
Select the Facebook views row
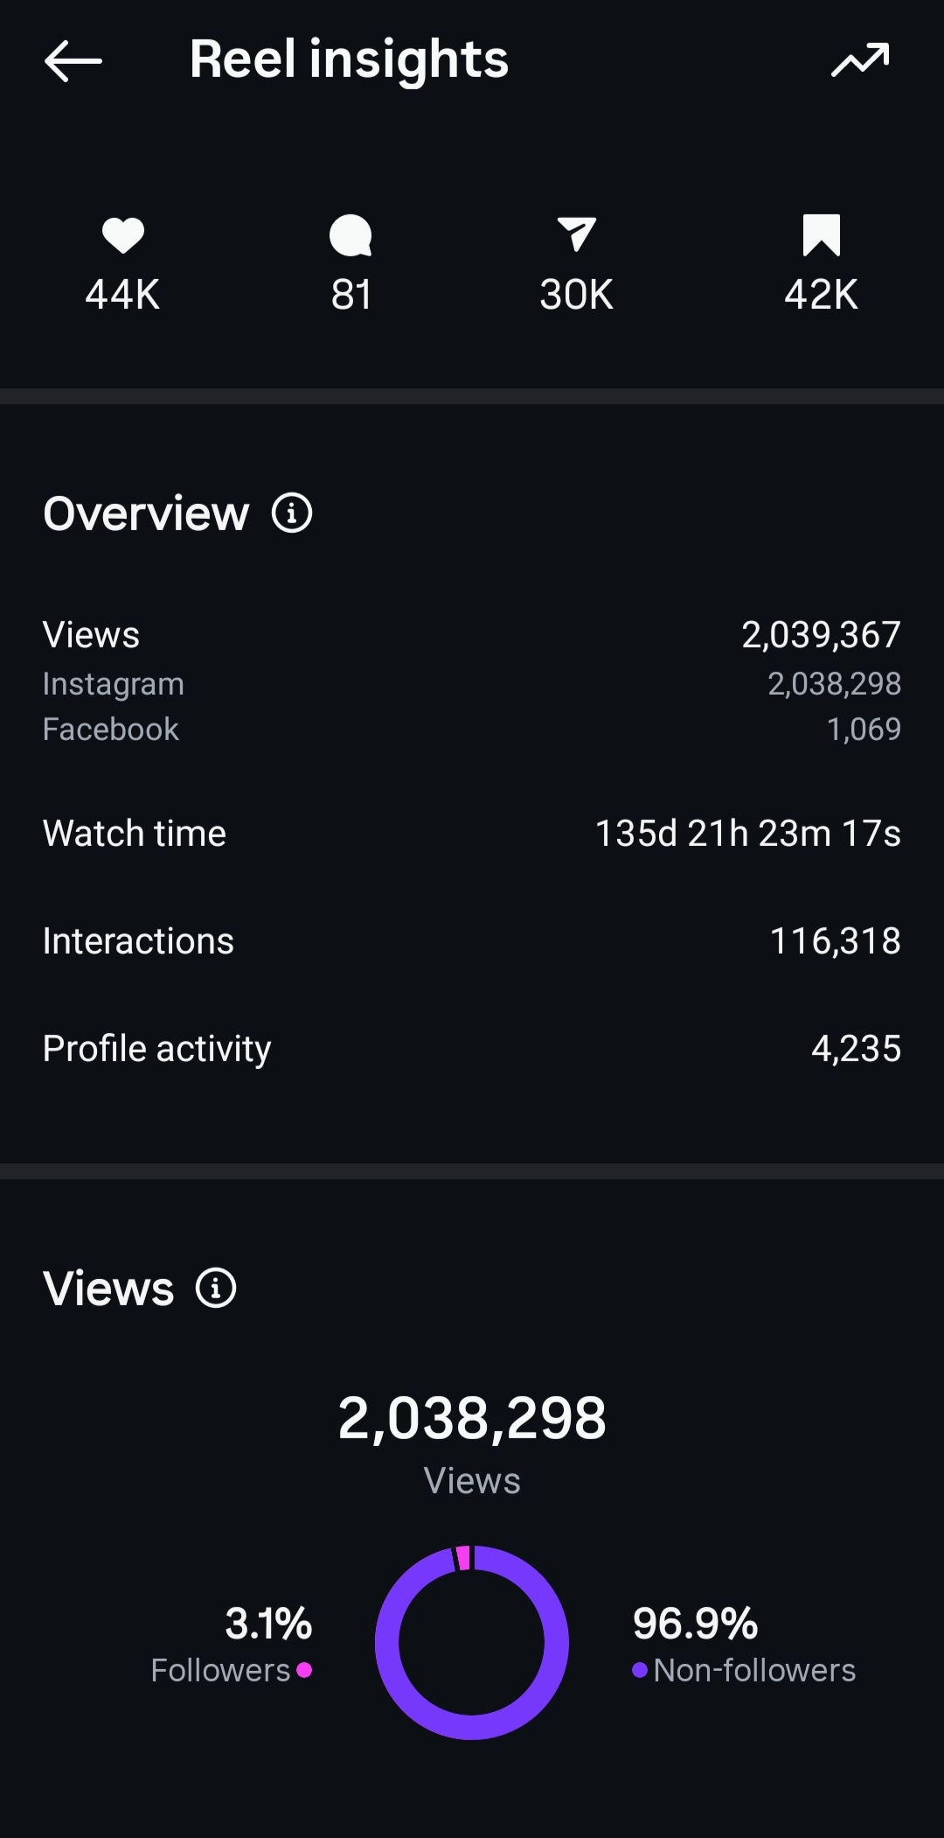pos(472,729)
